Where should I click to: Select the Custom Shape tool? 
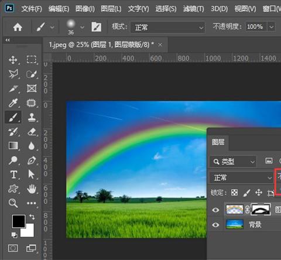point(13,189)
